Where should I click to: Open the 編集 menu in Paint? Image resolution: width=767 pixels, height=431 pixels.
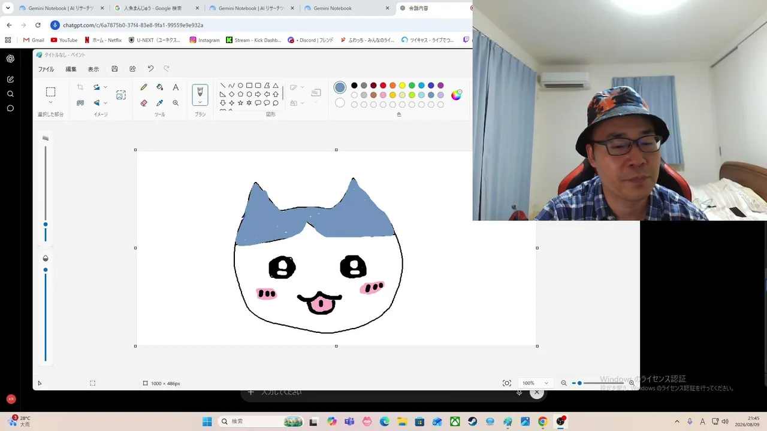tap(71, 69)
